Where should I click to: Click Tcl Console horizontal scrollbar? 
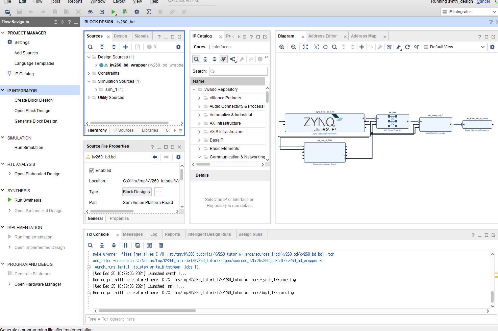147,311
